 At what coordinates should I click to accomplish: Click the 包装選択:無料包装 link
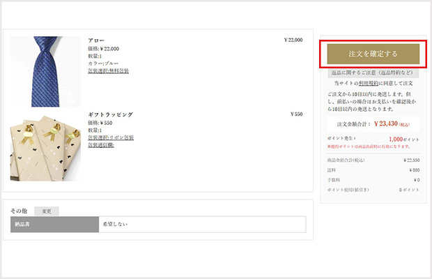click(x=108, y=71)
